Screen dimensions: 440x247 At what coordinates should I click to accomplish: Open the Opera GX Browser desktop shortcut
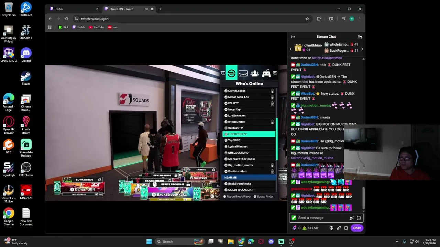[9, 125]
